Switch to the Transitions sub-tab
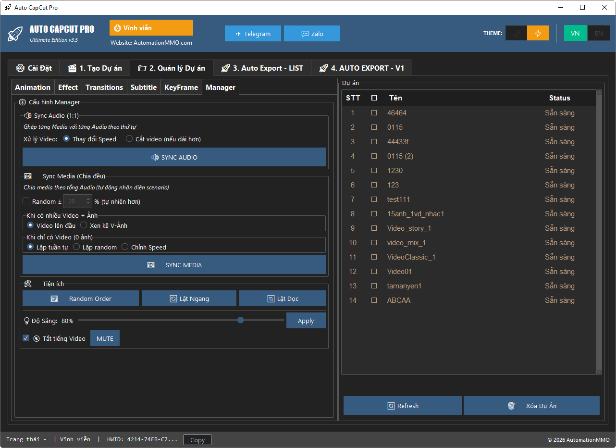 click(x=104, y=87)
